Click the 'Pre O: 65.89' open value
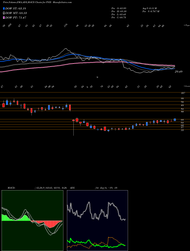 (x=119, y=8)
